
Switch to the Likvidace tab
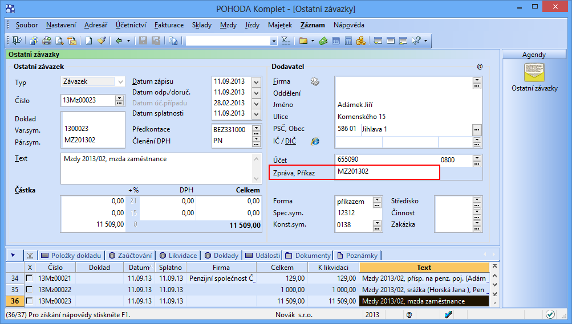(179, 255)
